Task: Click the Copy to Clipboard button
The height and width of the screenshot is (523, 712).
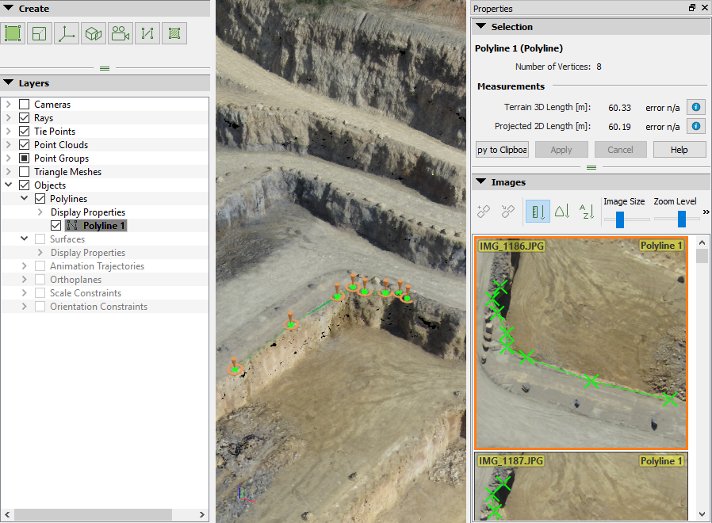Action: tap(502, 150)
